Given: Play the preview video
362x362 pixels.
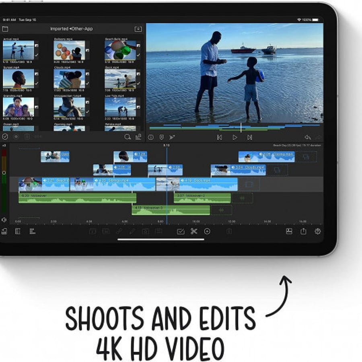Looking at the screenshot, I should pyautogui.click(x=234, y=138).
